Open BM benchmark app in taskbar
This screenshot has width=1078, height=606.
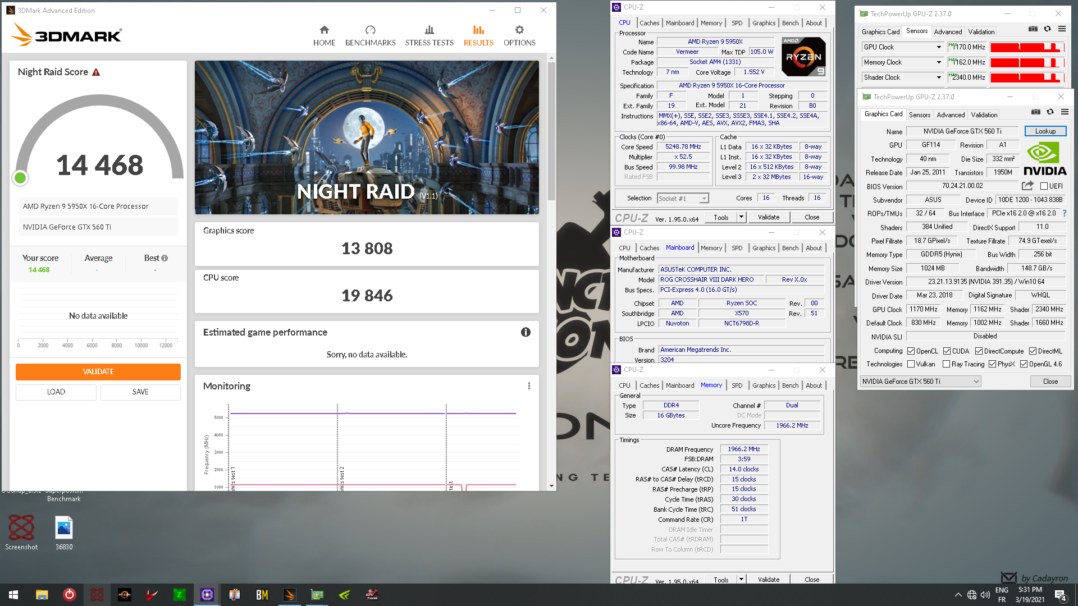click(262, 595)
